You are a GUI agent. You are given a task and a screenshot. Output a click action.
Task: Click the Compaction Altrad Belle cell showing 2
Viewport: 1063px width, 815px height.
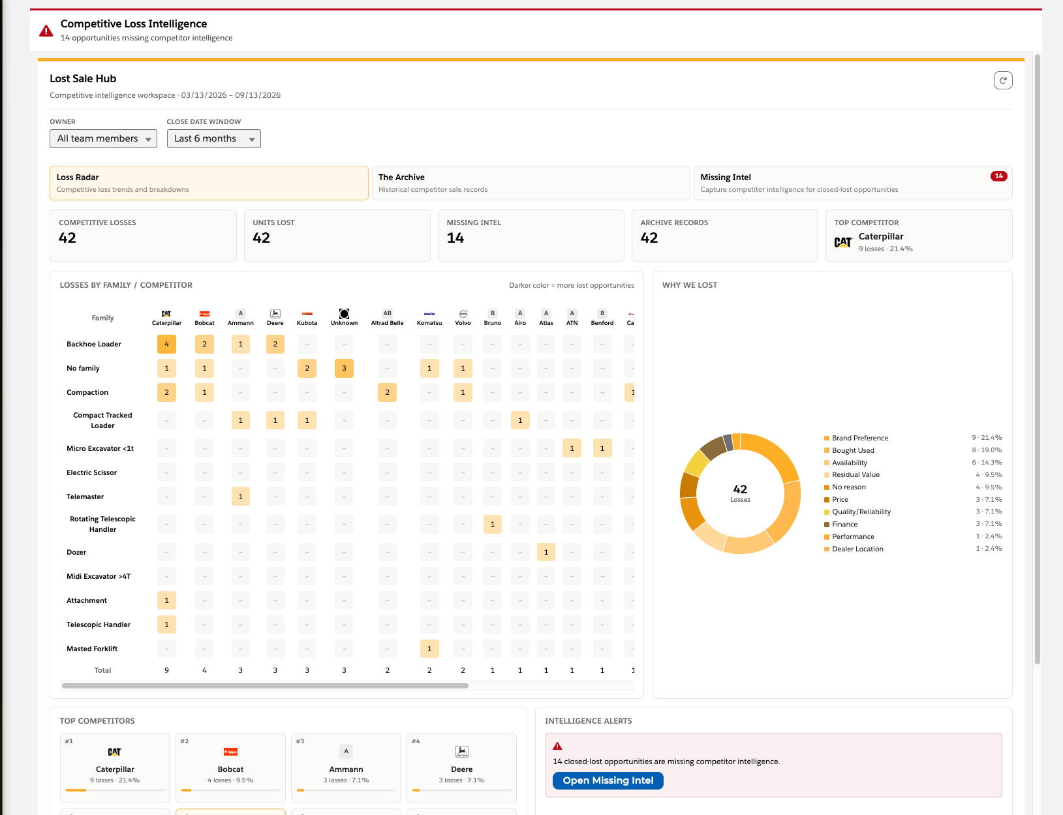click(388, 392)
